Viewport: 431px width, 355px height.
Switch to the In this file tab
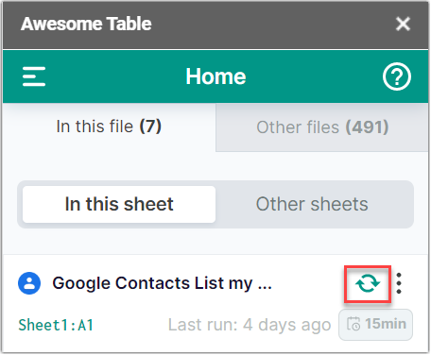coord(109,127)
